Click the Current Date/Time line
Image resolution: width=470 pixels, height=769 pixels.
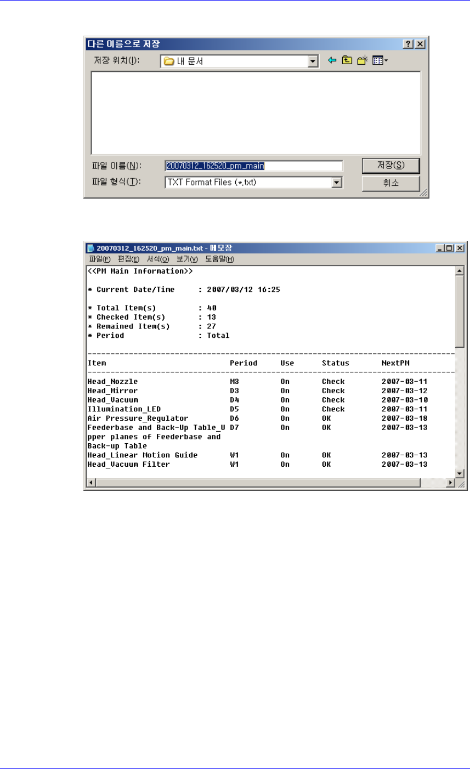[x=184, y=289]
